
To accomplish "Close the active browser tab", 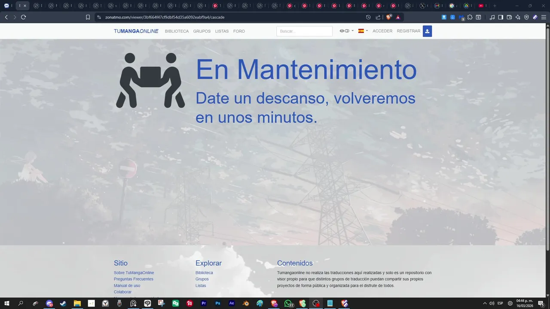I will (x=24, y=6).
